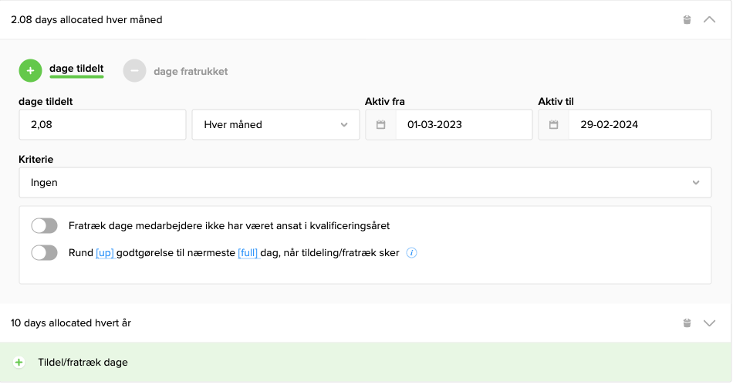
Task: Open calendar for Aktiv fra date
Action: coord(380,125)
